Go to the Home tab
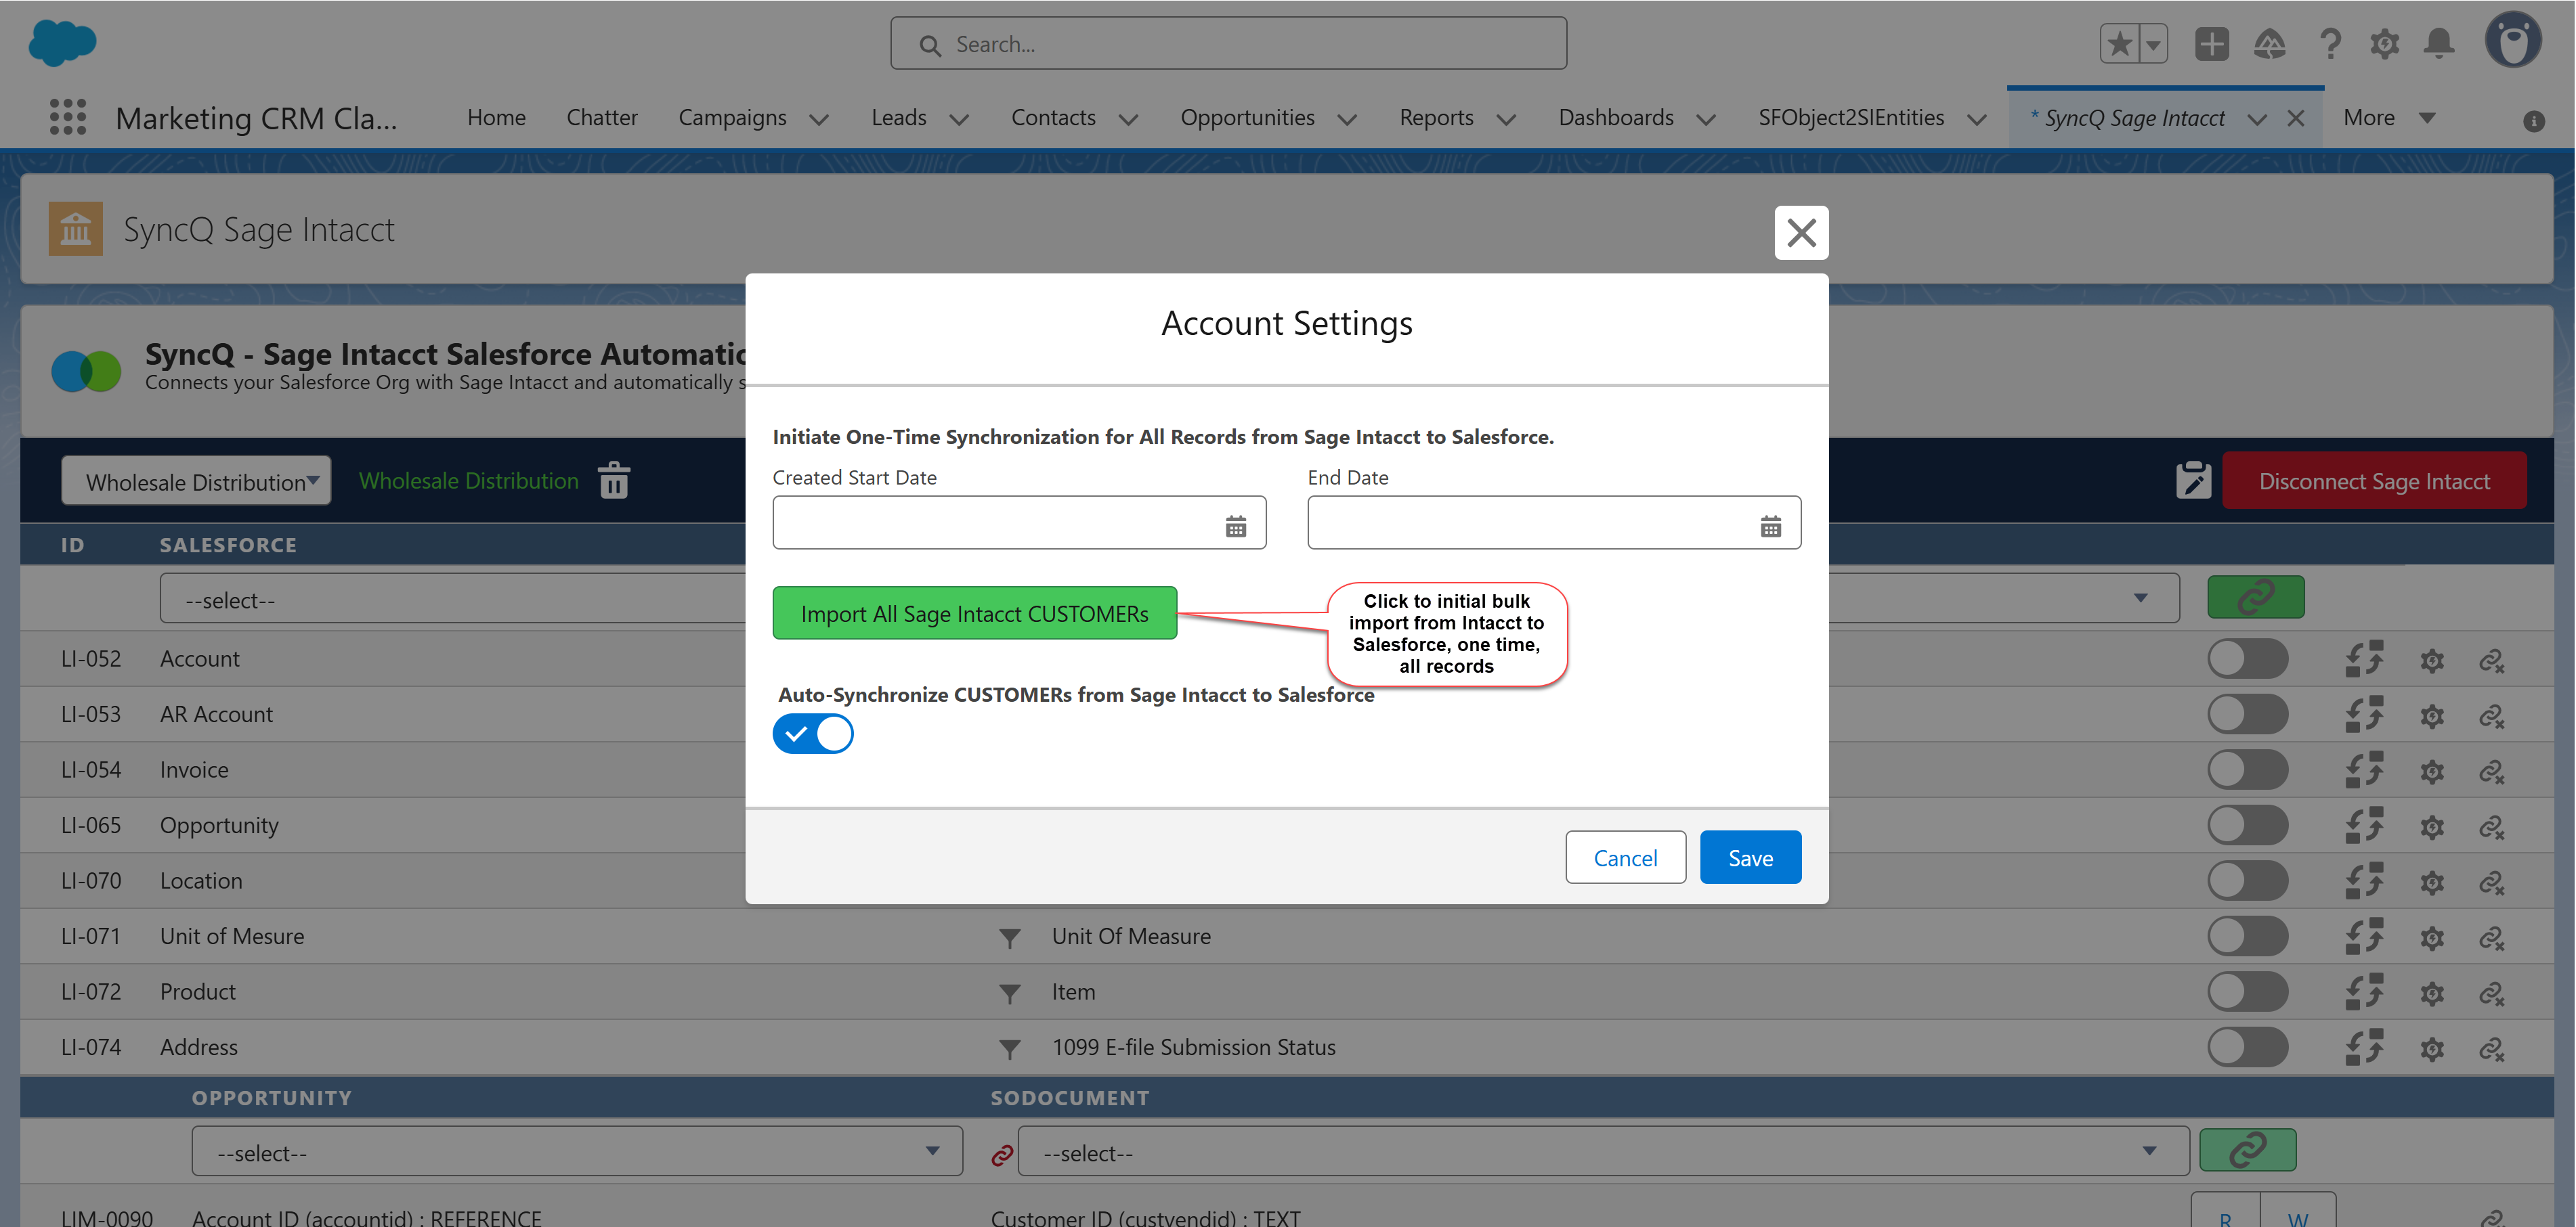 pyautogui.click(x=496, y=117)
